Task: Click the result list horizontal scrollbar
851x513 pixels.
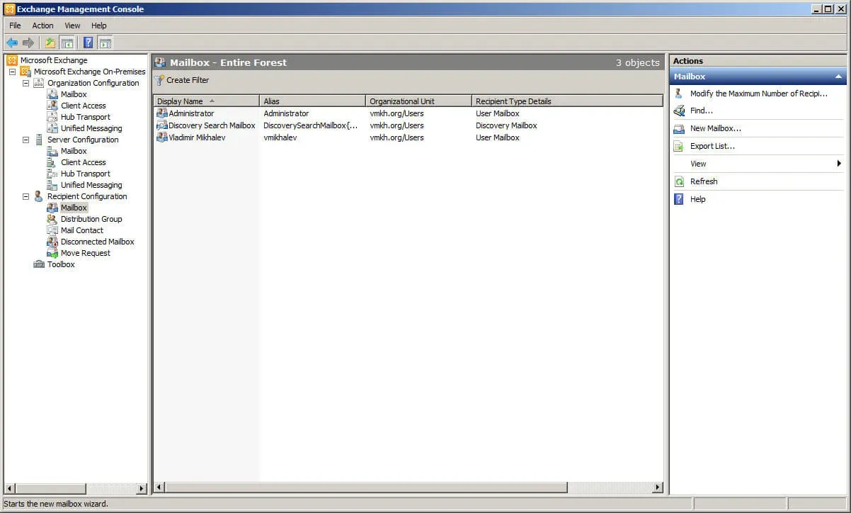Action: pos(366,487)
